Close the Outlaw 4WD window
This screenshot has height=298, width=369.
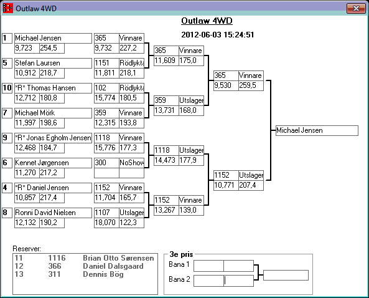356,8
